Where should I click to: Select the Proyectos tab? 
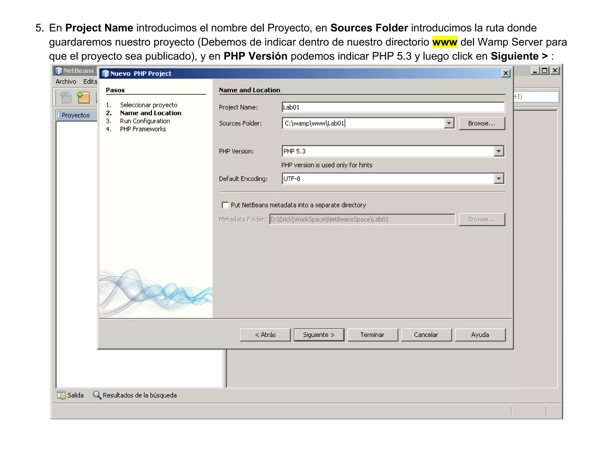[75, 115]
